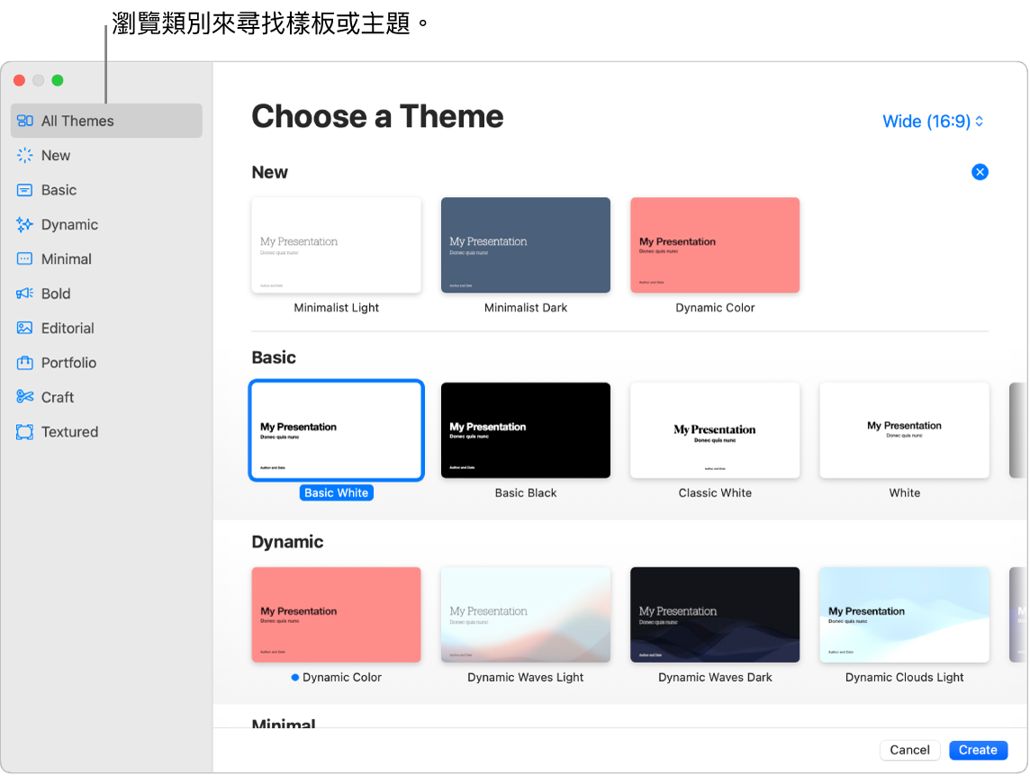The height and width of the screenshot is (776, 1030).
Task: Open the Portfolio themes category
Action: [x=69, y=362]
